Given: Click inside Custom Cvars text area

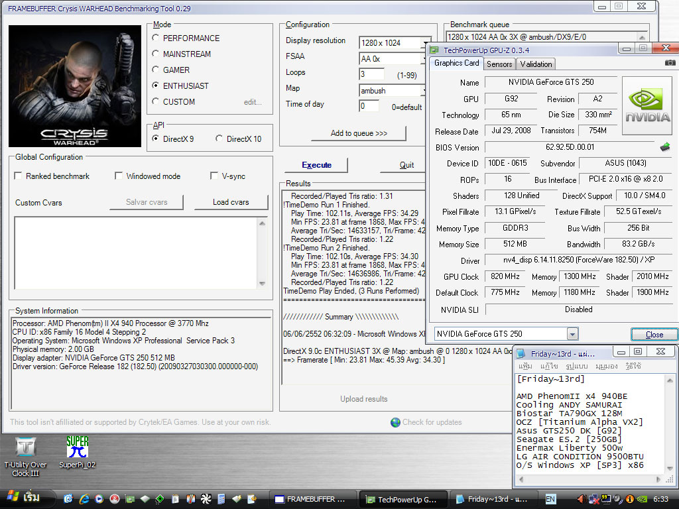Looking at the screenshot, I should point(135,253).
